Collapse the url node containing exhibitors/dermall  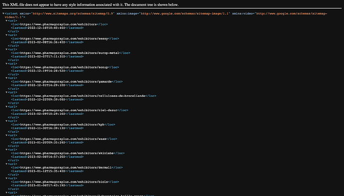pyautogui.click(x=6, y=164)
